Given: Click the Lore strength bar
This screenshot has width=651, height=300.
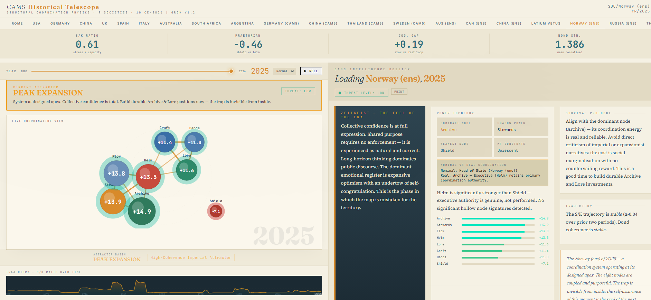Looking at the screenshot, I should tap(498, 244).
